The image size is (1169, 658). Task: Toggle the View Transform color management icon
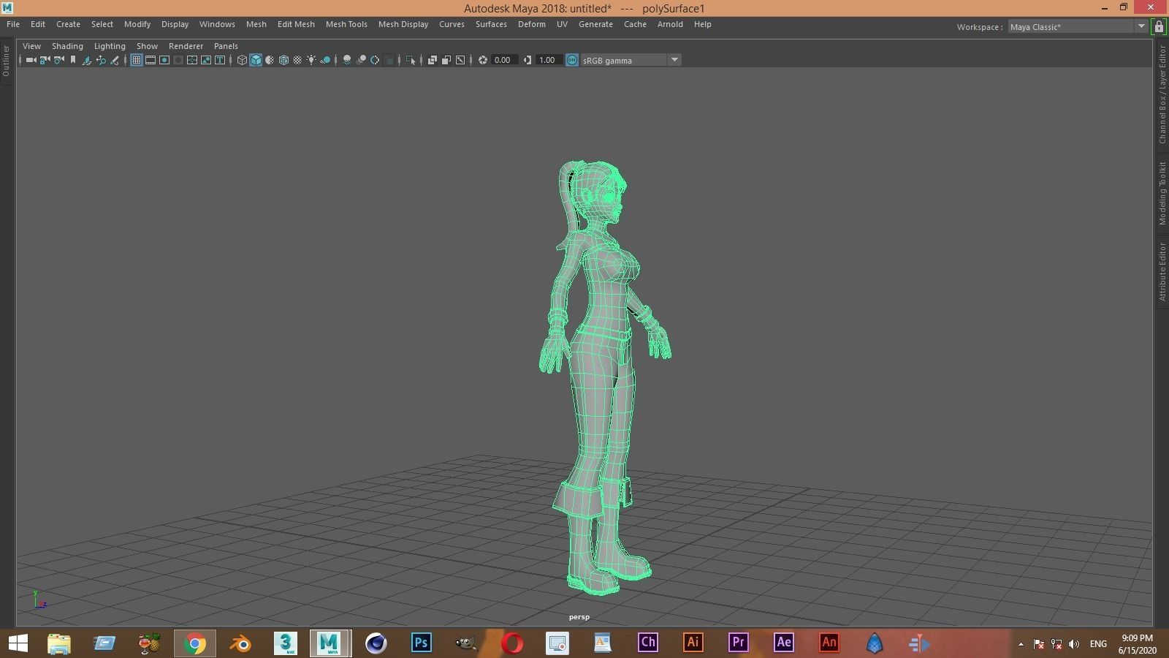(572, 60)
